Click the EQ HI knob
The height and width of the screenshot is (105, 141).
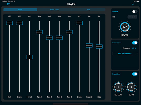(131, 87)
